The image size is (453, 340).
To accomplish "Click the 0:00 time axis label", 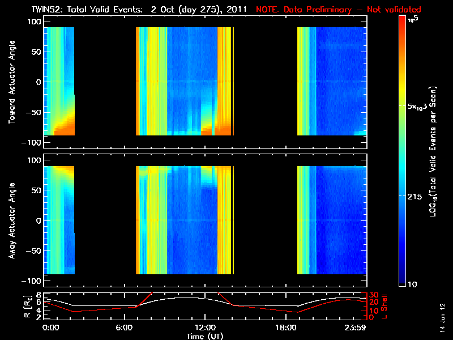I will point(50,328).
